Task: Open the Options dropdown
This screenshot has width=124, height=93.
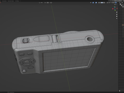Action: [116, 4]
